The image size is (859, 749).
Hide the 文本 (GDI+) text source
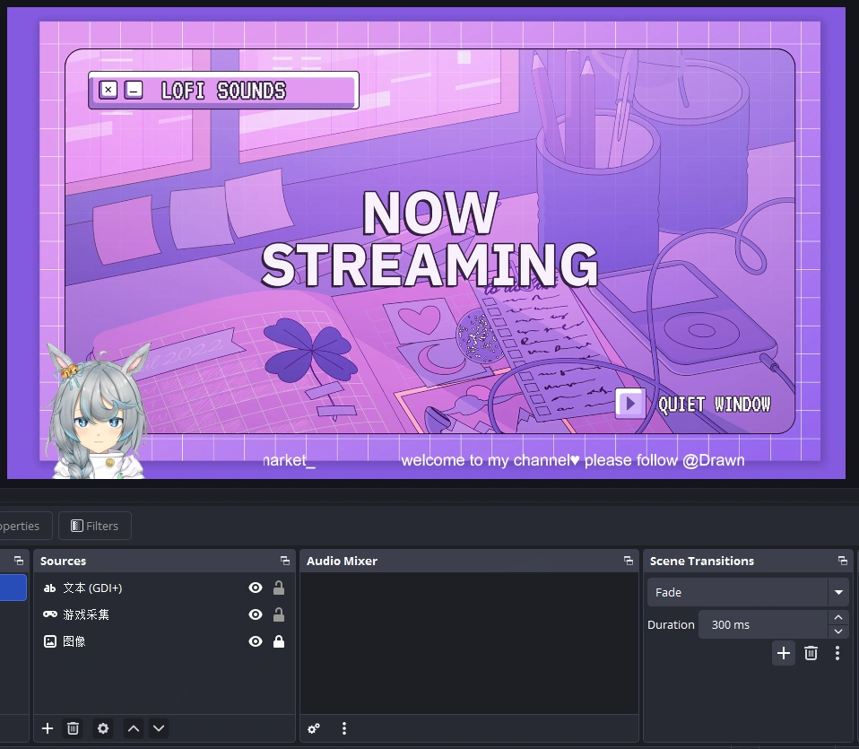tap(256, 588)
